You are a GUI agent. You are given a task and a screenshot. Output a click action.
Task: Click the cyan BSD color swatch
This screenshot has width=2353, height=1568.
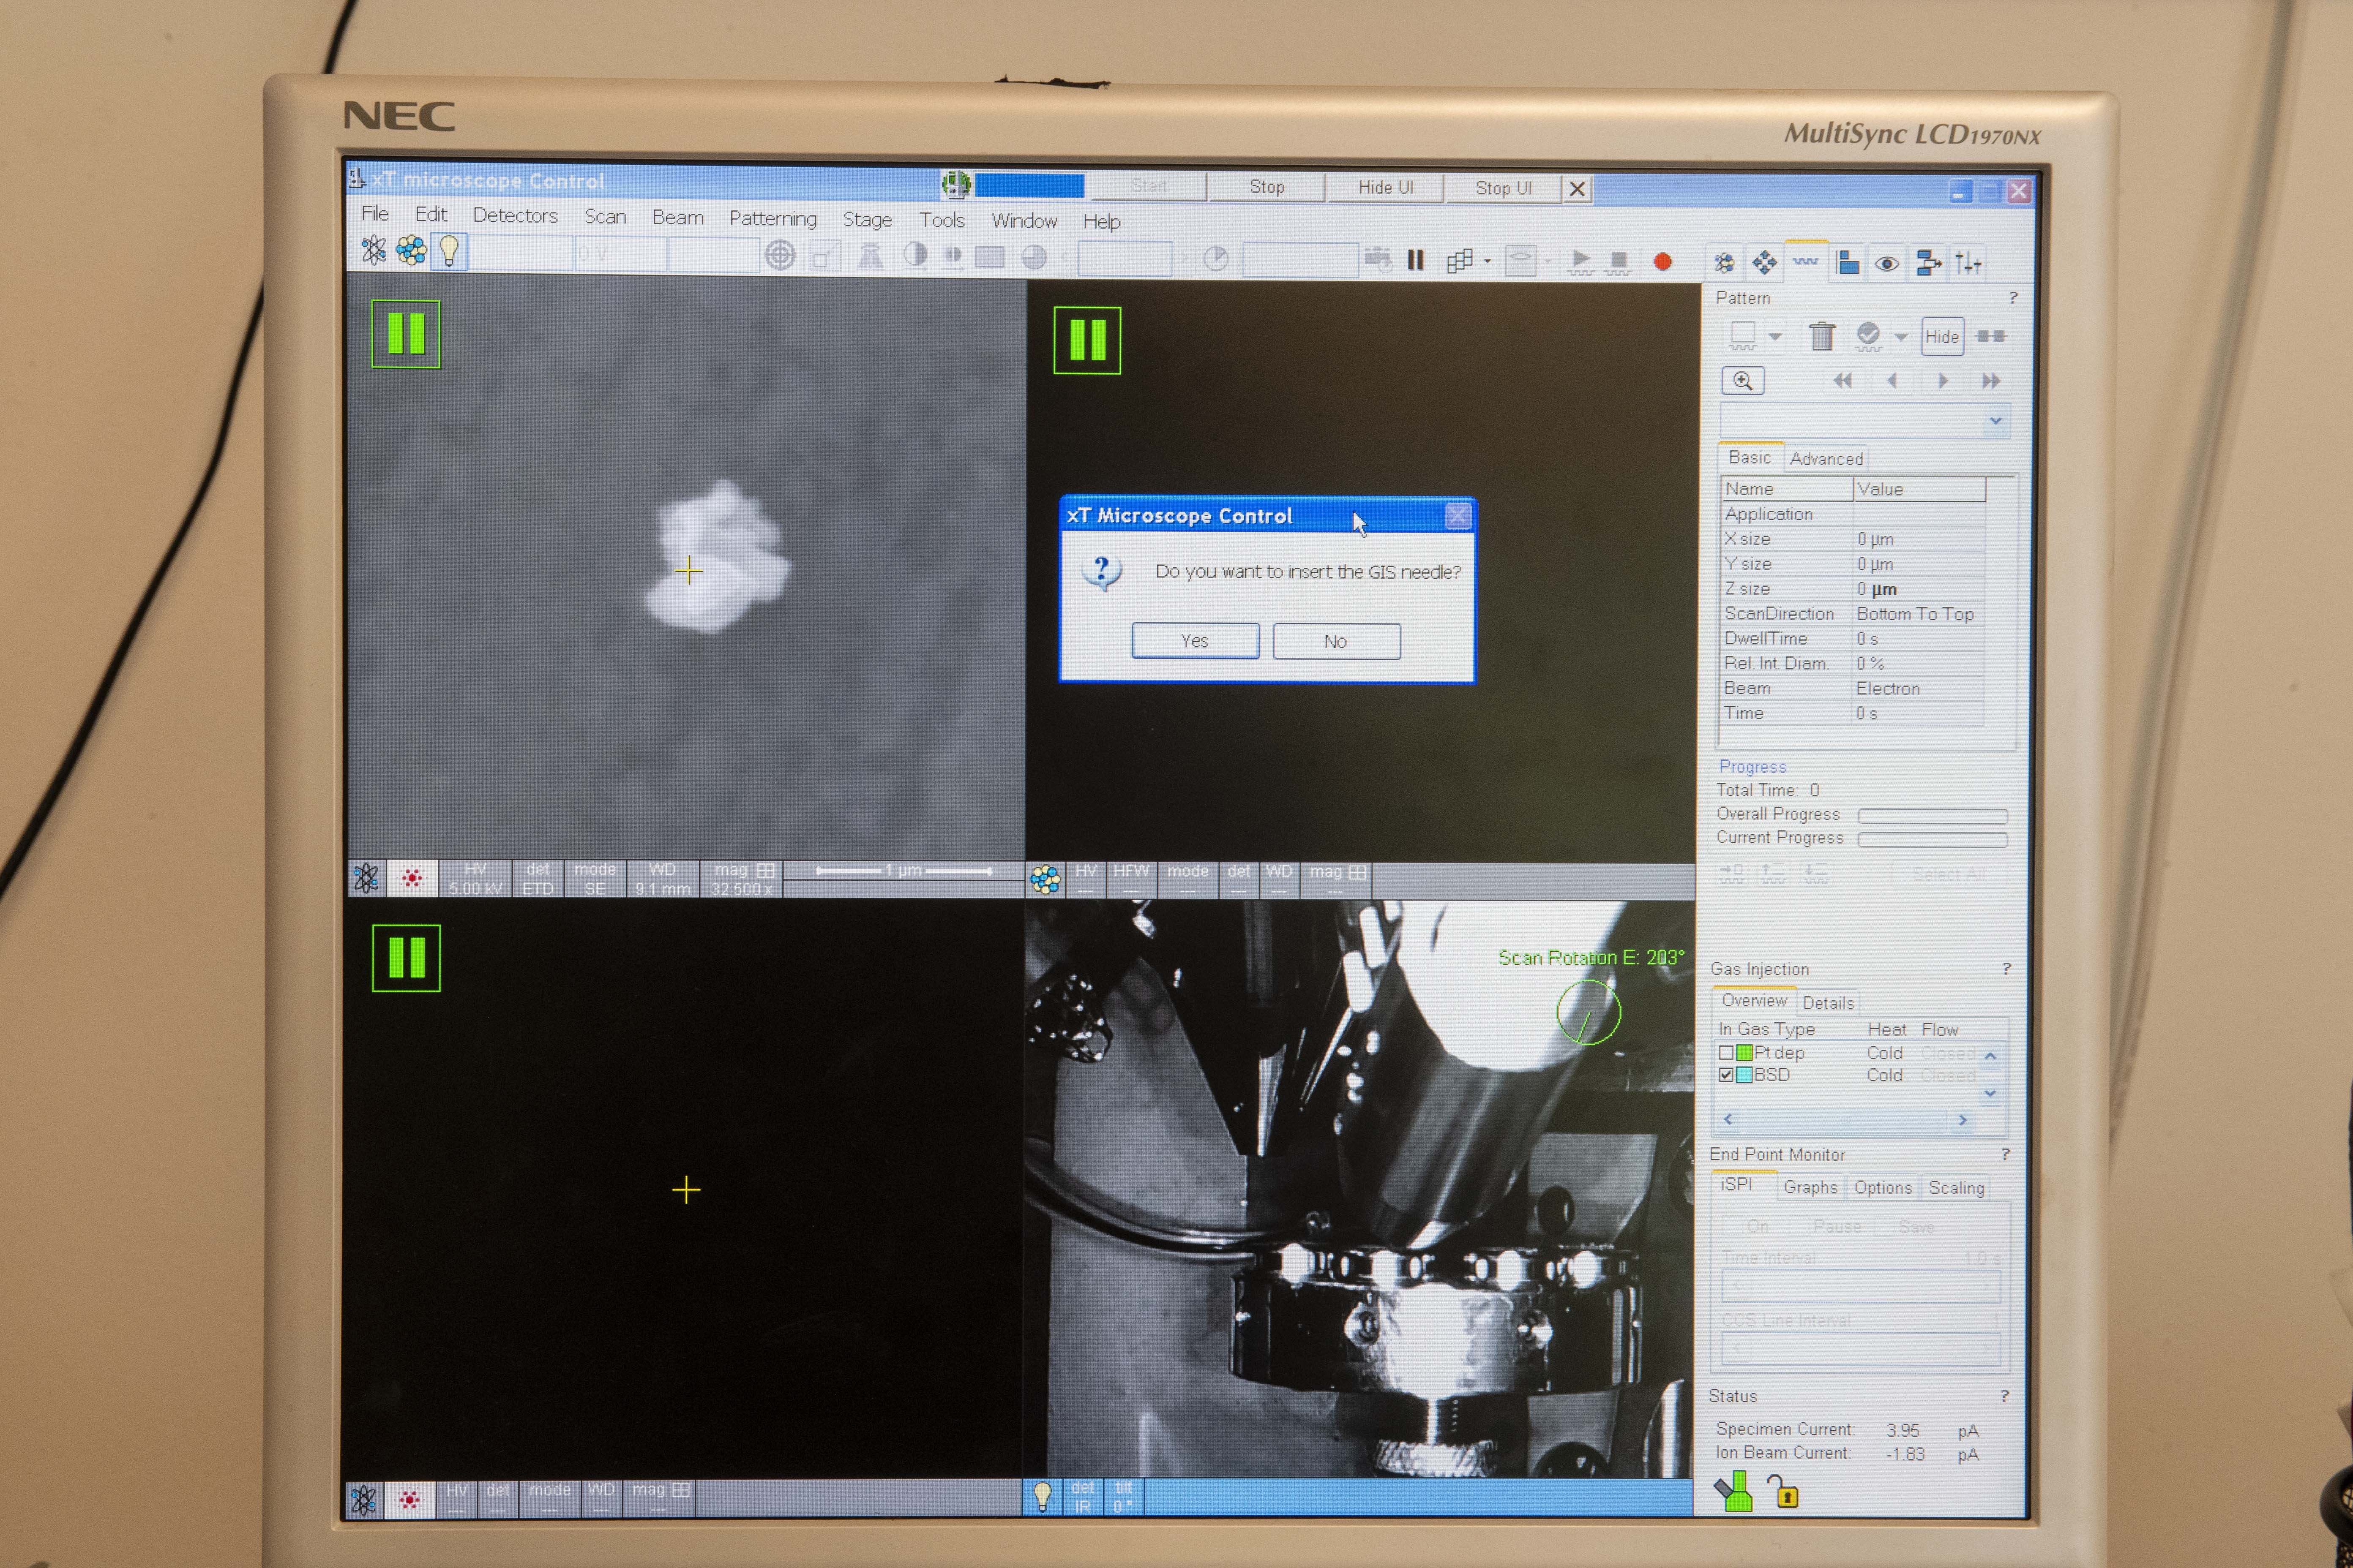pos(1745,1075)
